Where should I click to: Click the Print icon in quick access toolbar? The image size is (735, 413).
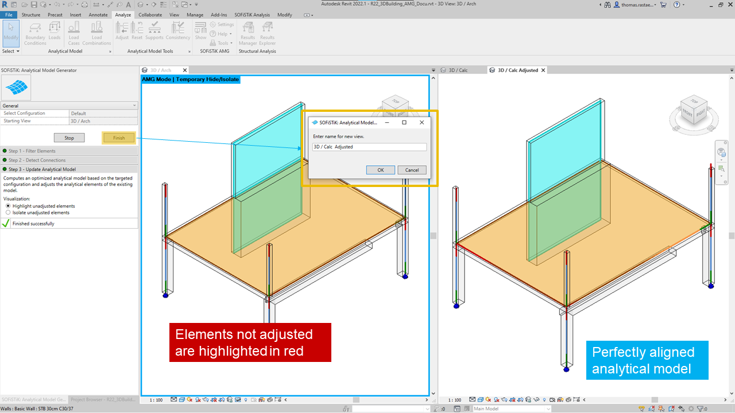[x=85, y=5]
